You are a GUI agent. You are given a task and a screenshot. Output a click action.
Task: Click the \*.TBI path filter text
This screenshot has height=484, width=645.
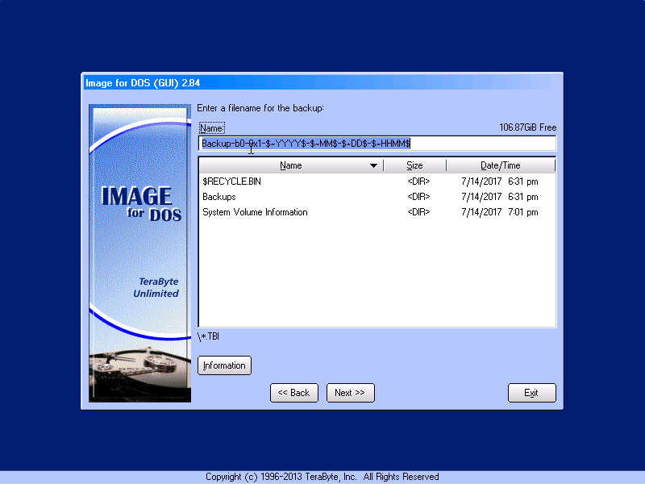[209, 336]
